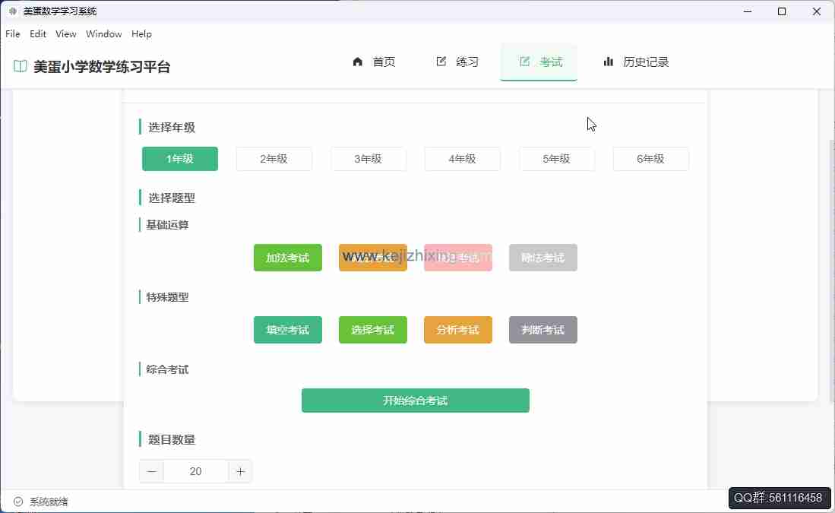Image resolution: width=835 pixels, height=513 pixels.
Task: Click the home icon beside 首页
Action: tap(358, 62)
